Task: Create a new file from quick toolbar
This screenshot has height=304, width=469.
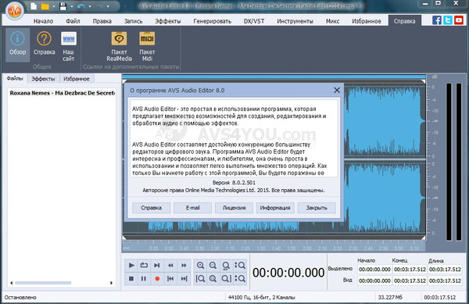Action: (34, 6)
